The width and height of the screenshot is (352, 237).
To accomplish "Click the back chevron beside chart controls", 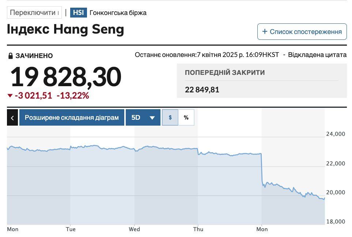I will pos(12,118).
